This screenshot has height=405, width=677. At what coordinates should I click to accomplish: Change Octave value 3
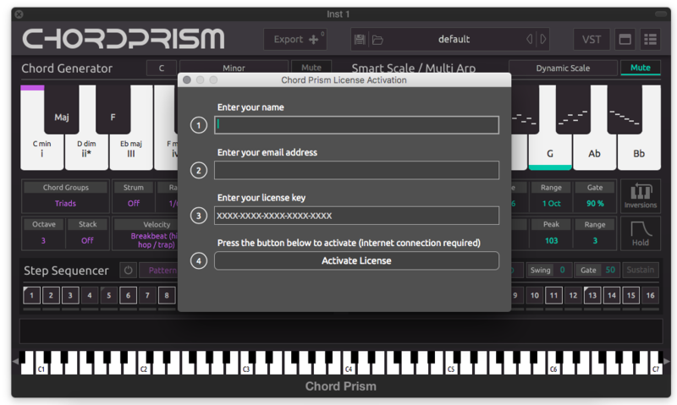(x=43, y=240)
